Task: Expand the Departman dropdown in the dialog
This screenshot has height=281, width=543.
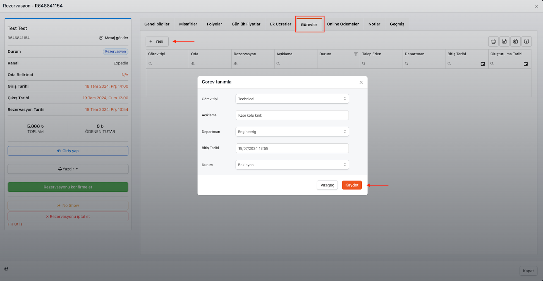Action: 292,132
